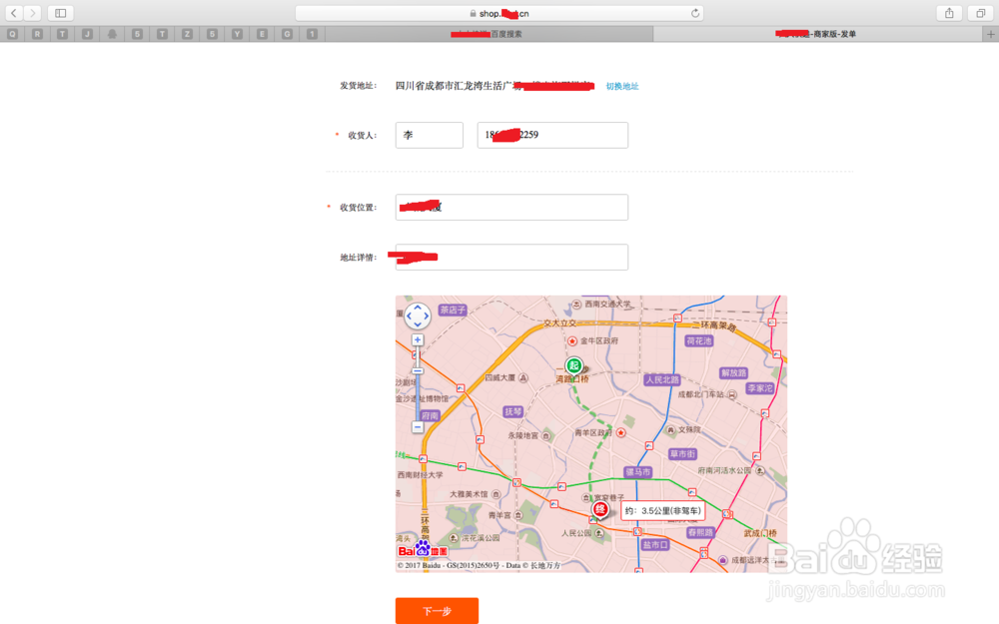Click the 西南交通大学 map label
This screenshot has width=999, height=624.
coord(607,305)
